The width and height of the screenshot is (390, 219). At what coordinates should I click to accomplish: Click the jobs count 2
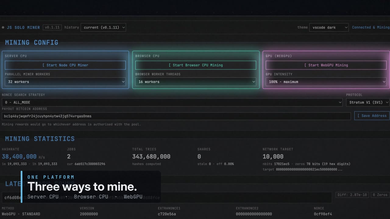tap(69, 157)
